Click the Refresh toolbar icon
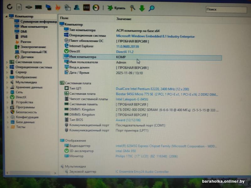 pos(10,7)
